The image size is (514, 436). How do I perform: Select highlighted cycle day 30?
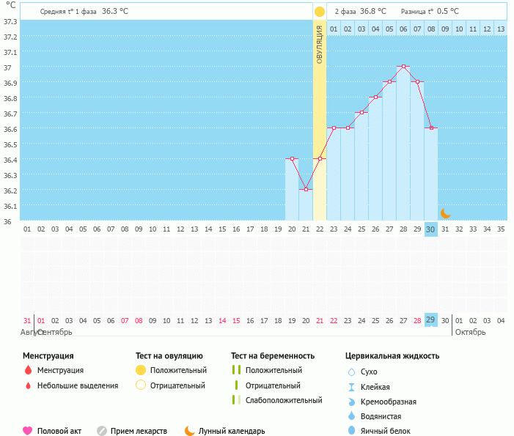[430, 229]
